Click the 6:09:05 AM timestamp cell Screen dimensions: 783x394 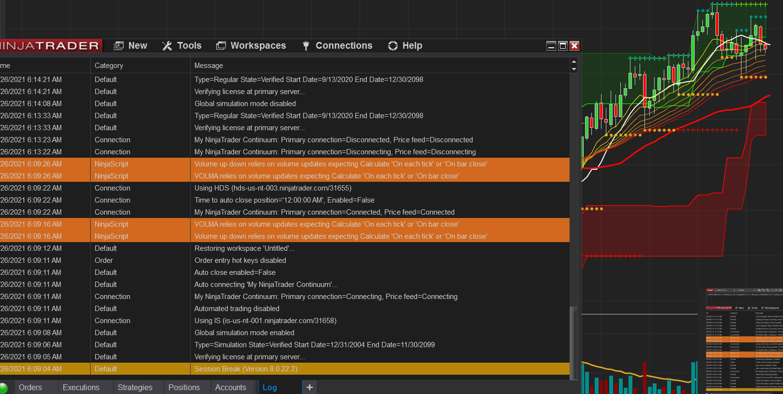31,357
